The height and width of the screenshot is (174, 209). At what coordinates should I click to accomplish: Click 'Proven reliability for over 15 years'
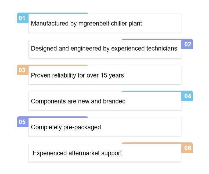77,75
